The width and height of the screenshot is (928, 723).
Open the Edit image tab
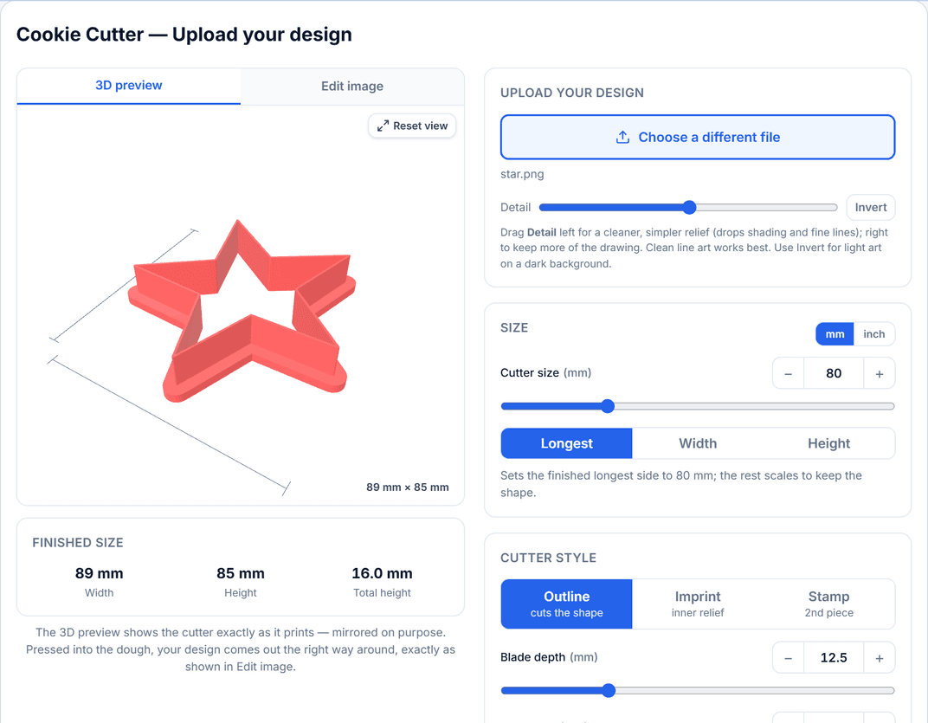click(x=352, y=87)
